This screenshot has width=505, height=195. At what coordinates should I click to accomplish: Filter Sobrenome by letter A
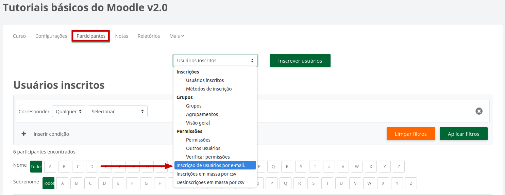pyautogui.click(x=63, y=183)
